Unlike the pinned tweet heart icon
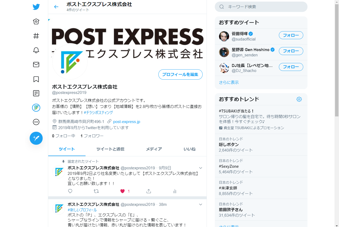Viewport: 339px width, 227px height. point(122,191)
